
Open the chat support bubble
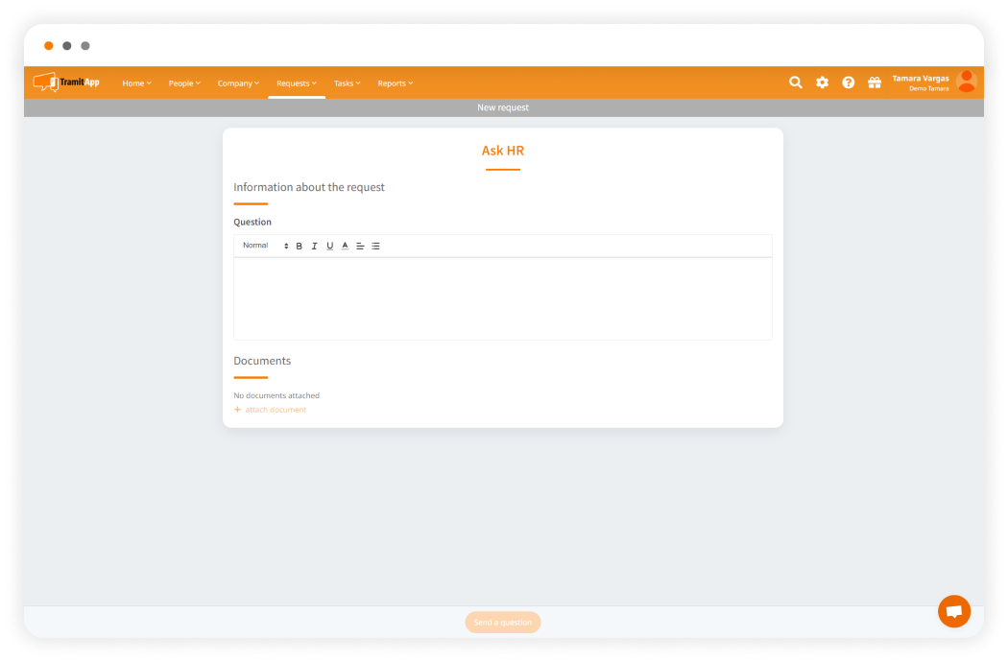(x=953, y=611)
